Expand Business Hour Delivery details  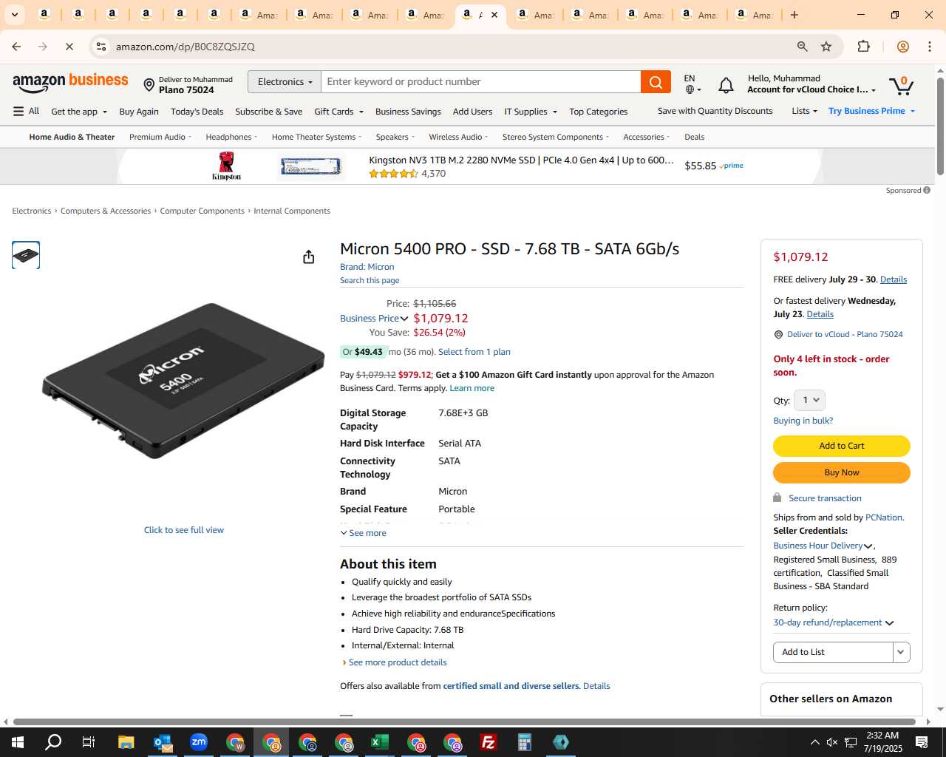click(823, 546)
